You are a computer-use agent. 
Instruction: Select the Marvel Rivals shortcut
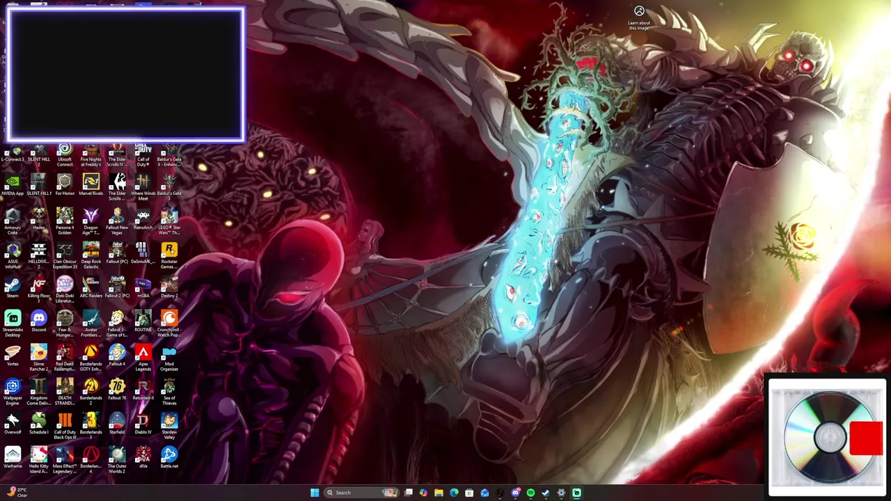point(90,186)
